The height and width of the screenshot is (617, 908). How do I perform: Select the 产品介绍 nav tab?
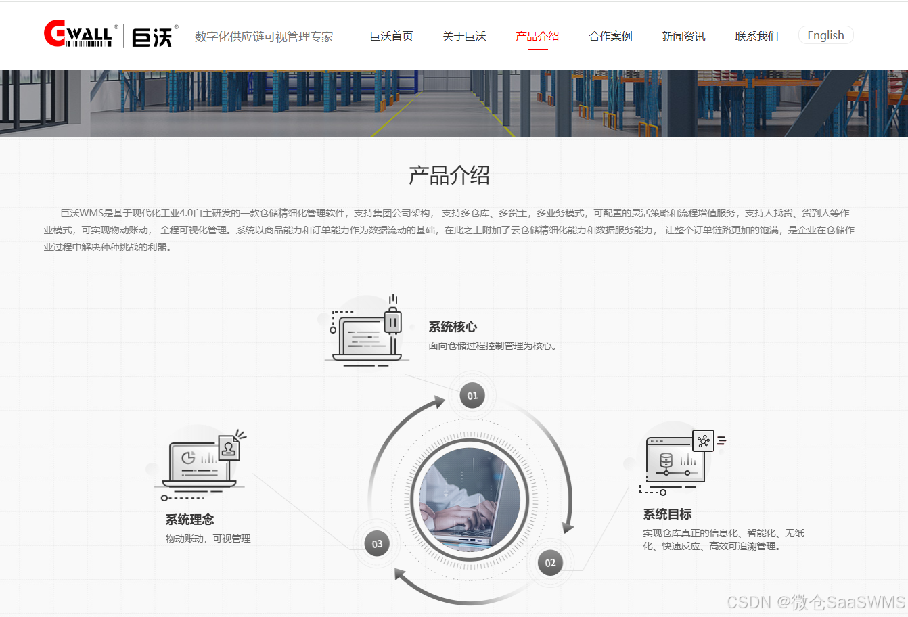coord(537,36)
